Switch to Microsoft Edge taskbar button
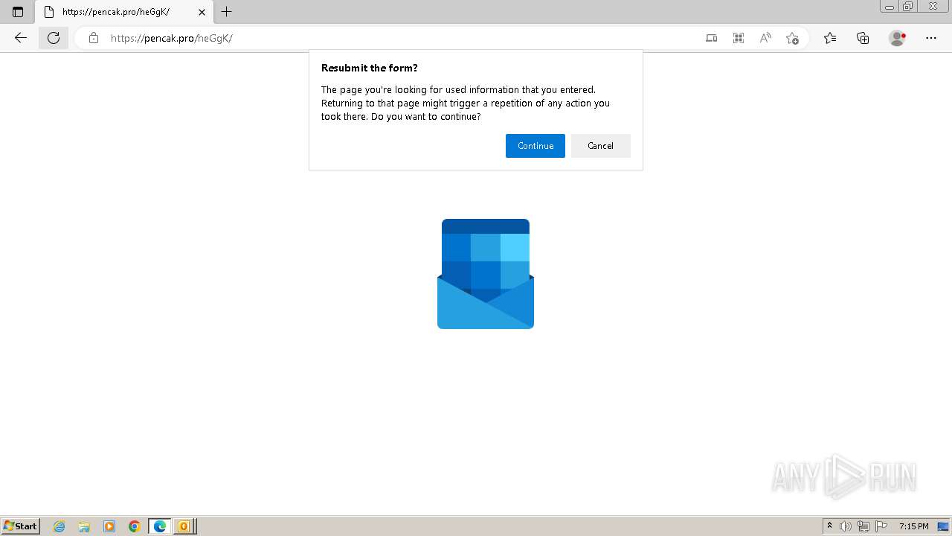The height and width of the screenshot is (536, 952). pos(160,526)
